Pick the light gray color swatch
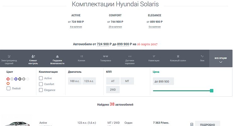 tap(12, 79)
